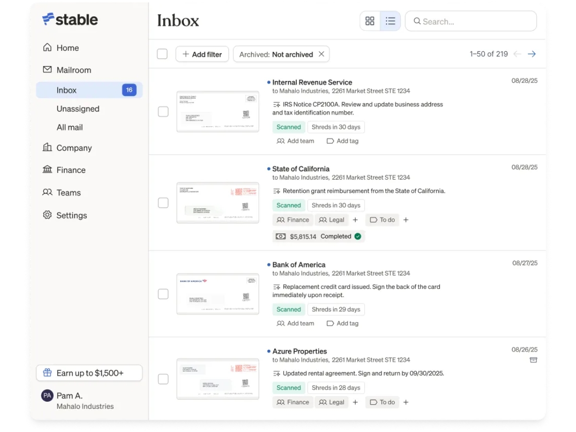This screenshot has height=432, width=576.
Task: Click the Stable logo
Action: point(70,19)
